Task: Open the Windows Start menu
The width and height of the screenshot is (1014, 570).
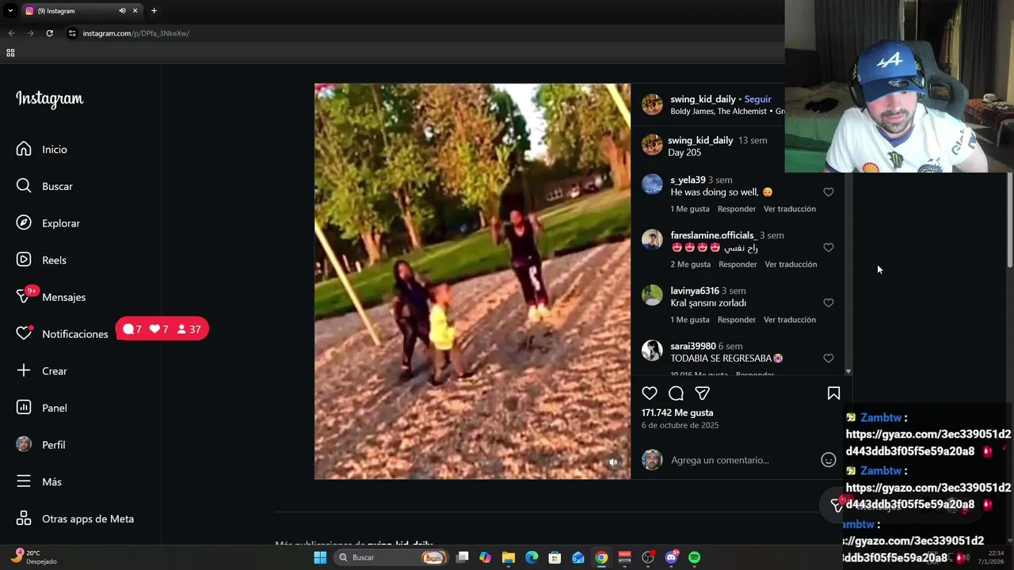Action: [x=320, y=557]
